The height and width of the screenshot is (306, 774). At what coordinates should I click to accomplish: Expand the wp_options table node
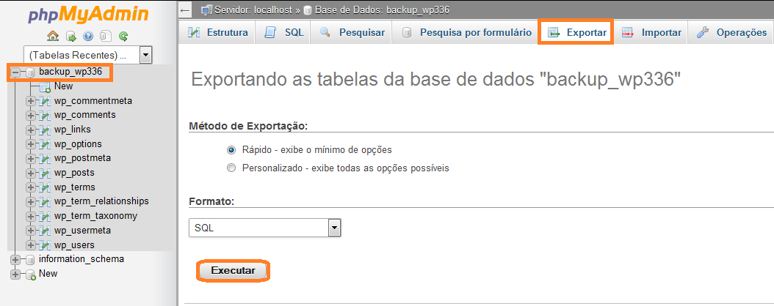pos(31,144)
